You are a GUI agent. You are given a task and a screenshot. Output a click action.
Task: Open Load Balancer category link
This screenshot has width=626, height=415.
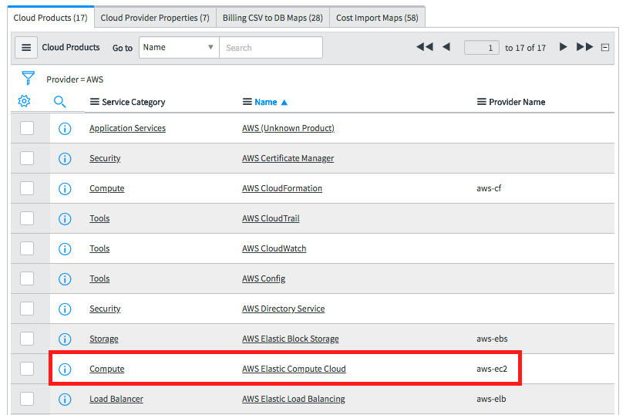pos(116,399)
